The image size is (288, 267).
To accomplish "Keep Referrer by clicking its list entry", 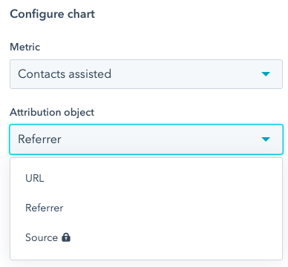I will (x=146, y=208).
